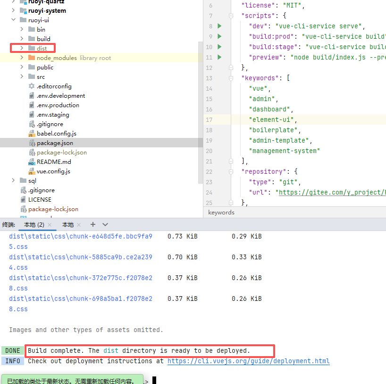
Task: Close the 本地 (2) terminal tab
Action: (49, 225)
